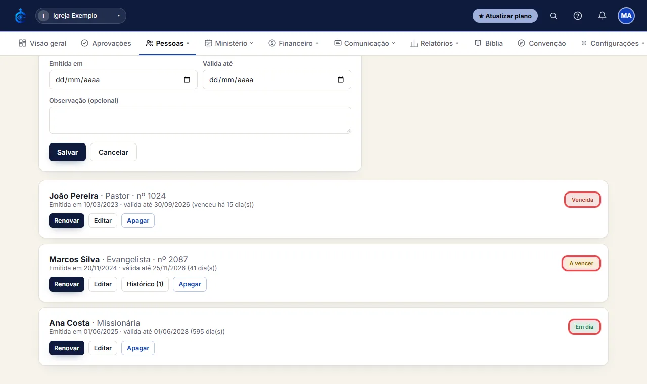Click the Válida até date field
The width and height of the screenshot is (647, 384).
click(277, 80)
